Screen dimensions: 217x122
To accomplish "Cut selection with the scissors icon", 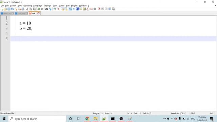I will tap(27, 9).
